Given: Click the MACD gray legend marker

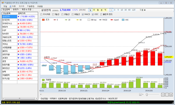Looking at the screenshot, I should coord(100,20).
